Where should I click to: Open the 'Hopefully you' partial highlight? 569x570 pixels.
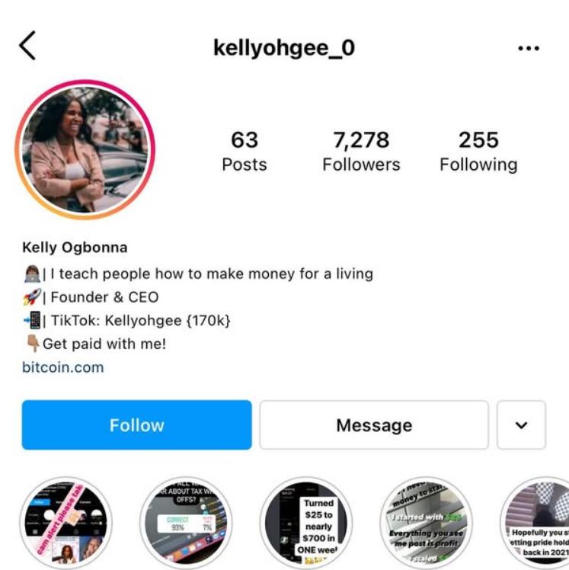[535, 523]
